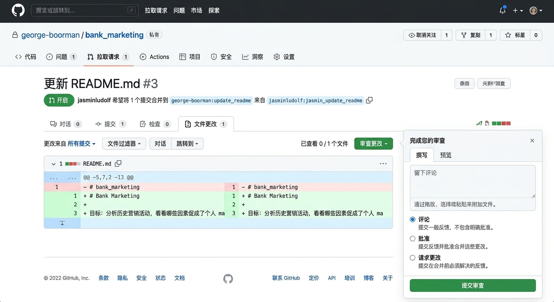This screenshot has height=302, width=554.
Task: Open the 博客 footer link
Action: click(x=369, y=278)
